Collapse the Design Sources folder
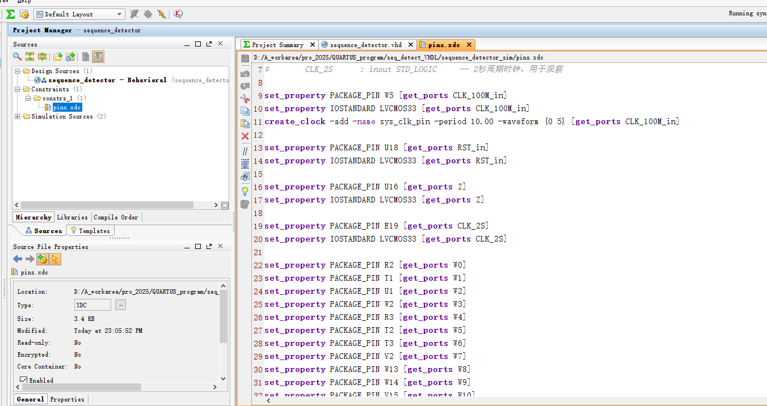 (x=18, y=71)
